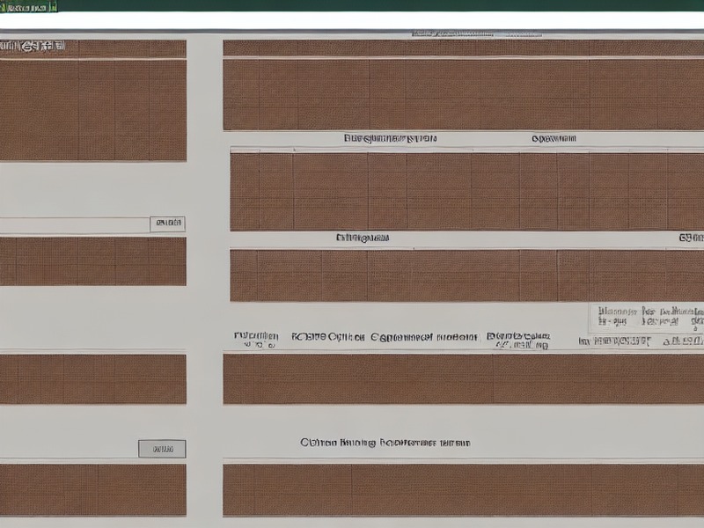This screenshot has width=704, height=528.
Task: Click the small gray button beside the left input field
Action: (167, 224)
